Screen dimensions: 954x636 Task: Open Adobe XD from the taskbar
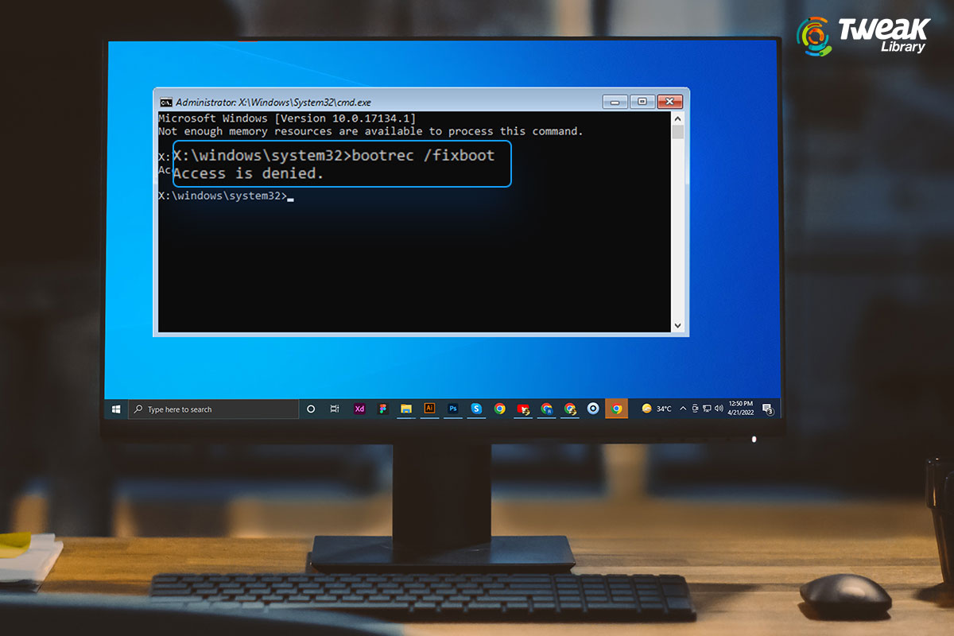click(x=359, y=409)
